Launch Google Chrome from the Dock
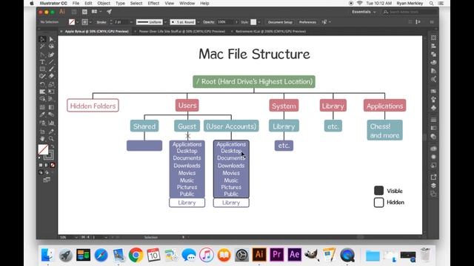 pos(136,255)
